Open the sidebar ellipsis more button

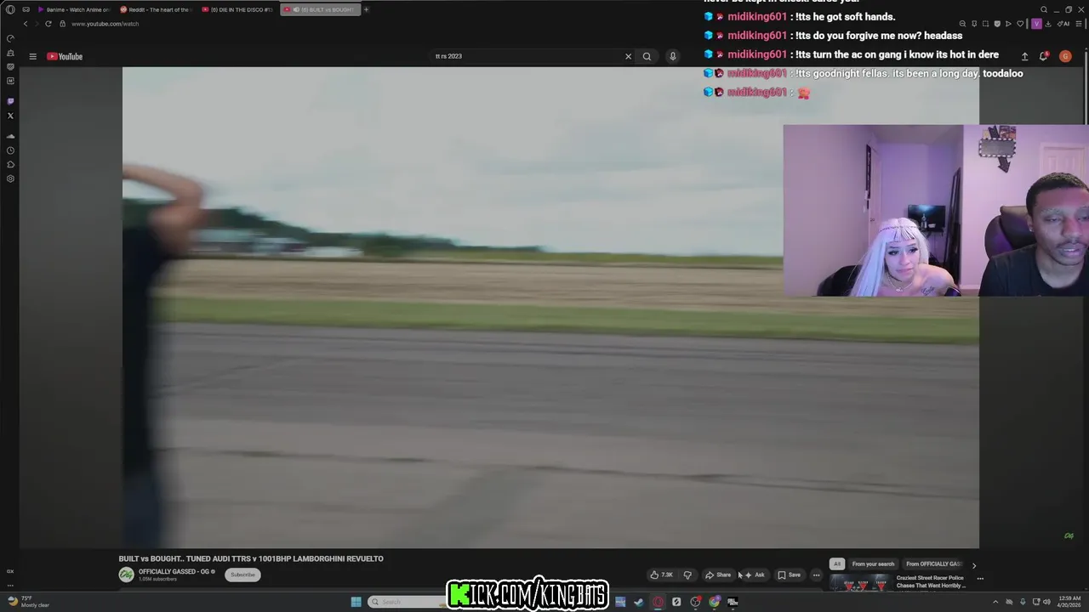(x=10, y=585)
